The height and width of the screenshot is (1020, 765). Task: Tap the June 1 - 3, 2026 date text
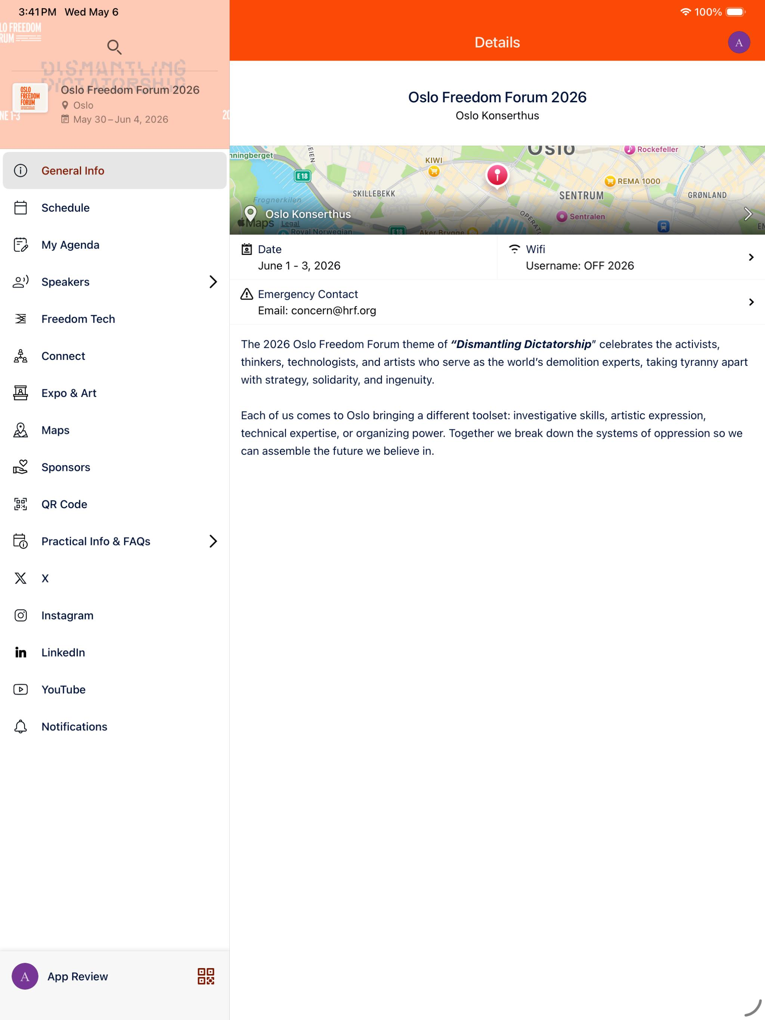[299, 265]
